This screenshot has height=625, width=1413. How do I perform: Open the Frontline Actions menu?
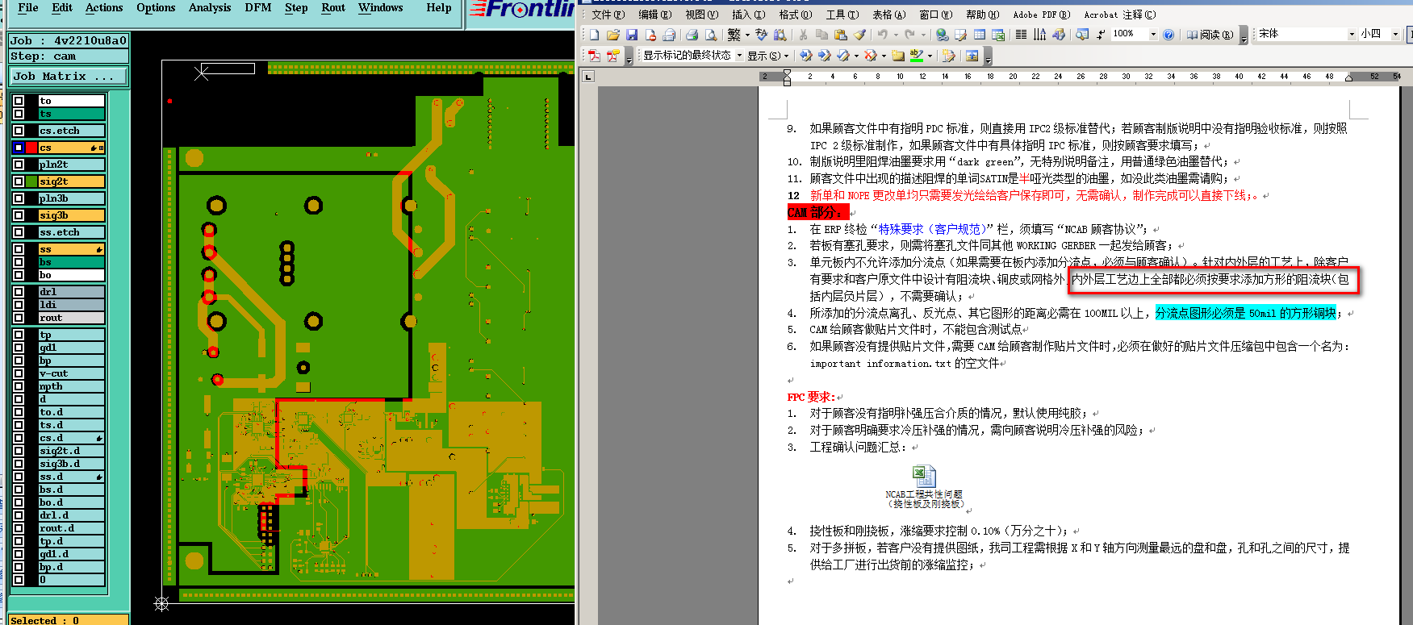coord(104,8)
